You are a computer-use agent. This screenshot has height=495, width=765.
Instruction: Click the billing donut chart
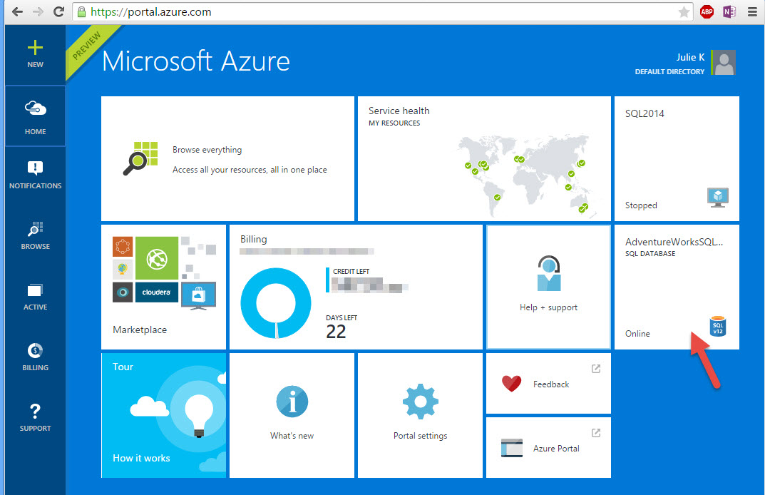tap(276, 303)
